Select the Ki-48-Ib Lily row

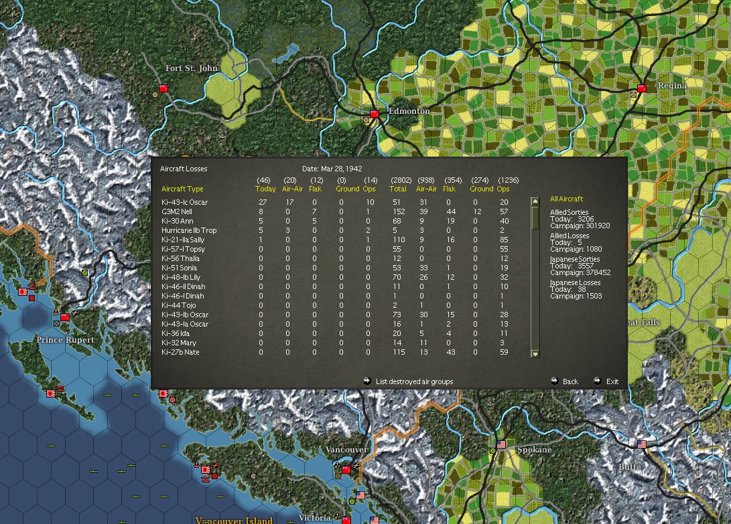pyautogui.click(x=335, y=277)
